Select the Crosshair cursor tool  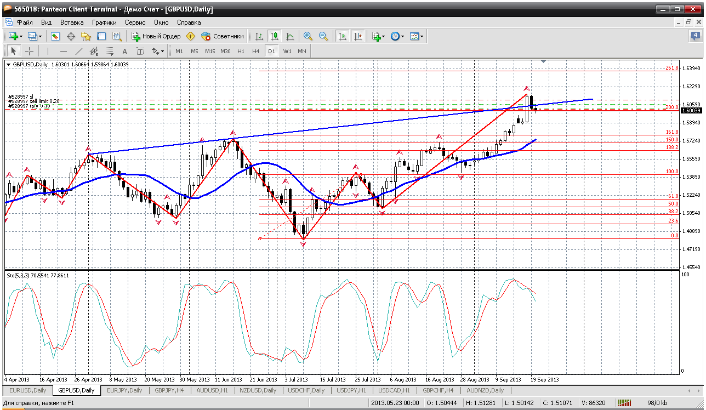[x=29, y=51]
